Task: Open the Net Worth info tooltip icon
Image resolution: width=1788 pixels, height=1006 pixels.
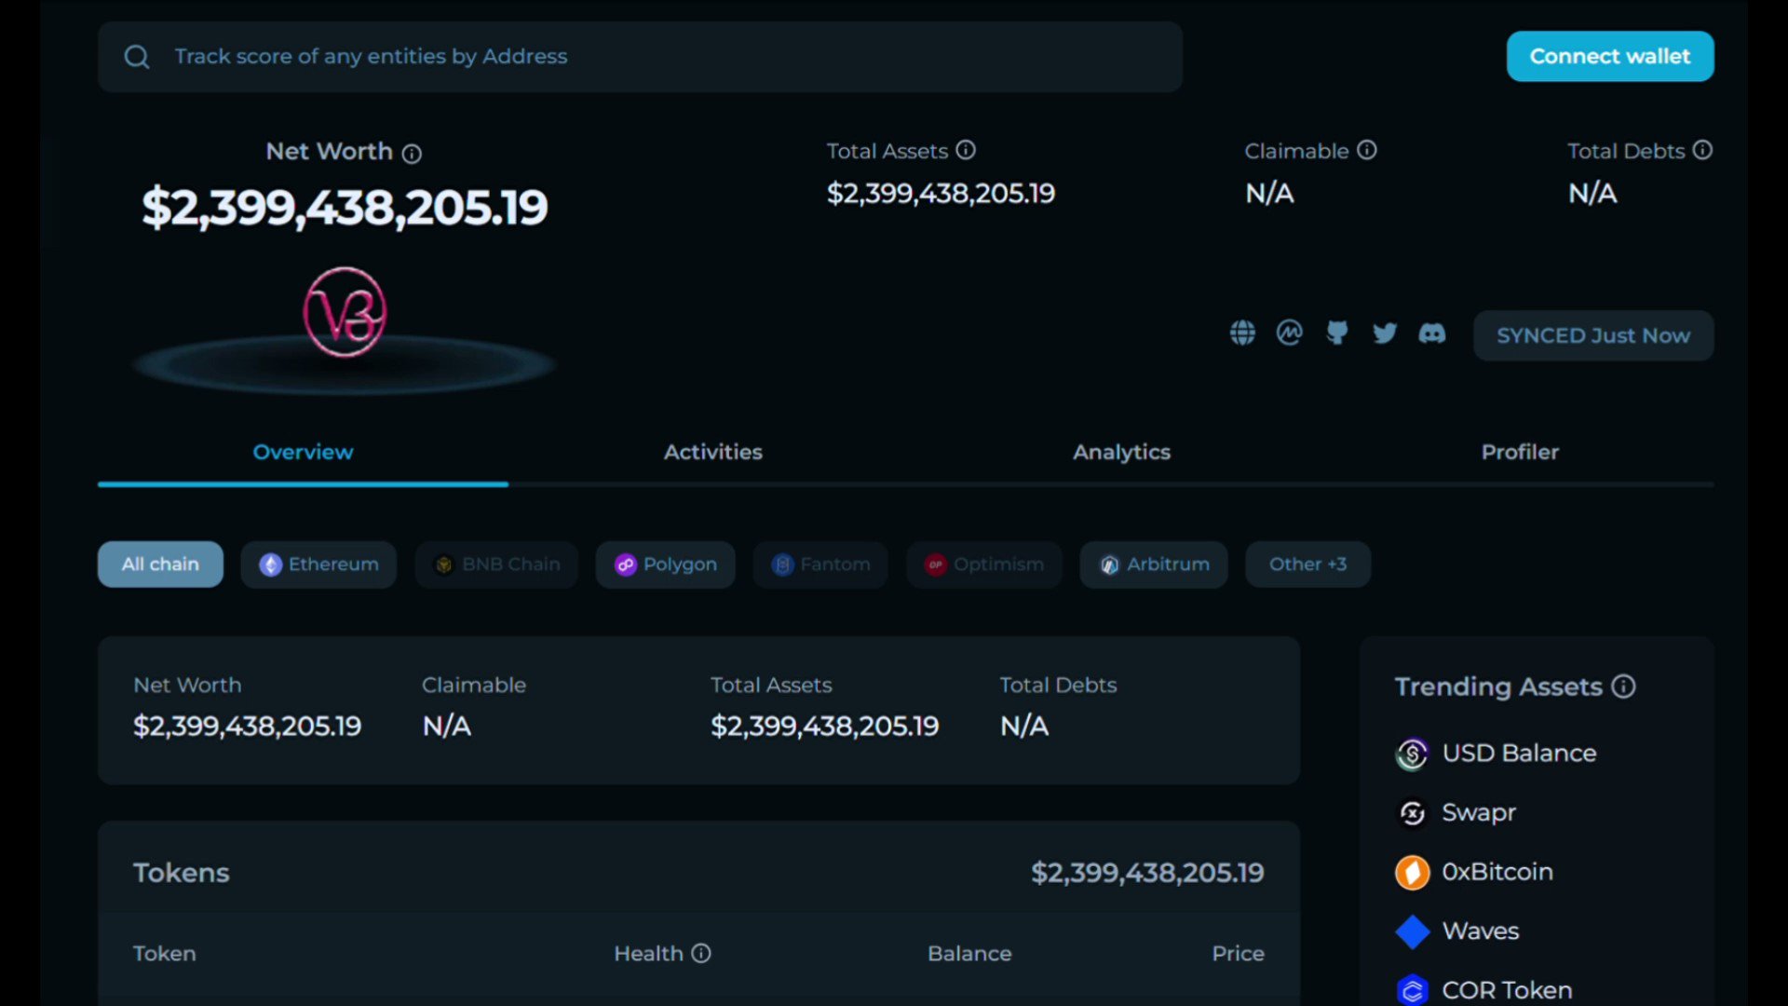Action: point(413,154)
